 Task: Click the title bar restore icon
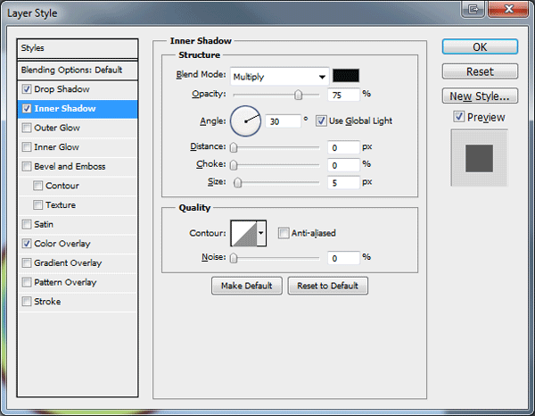[473, 9]
